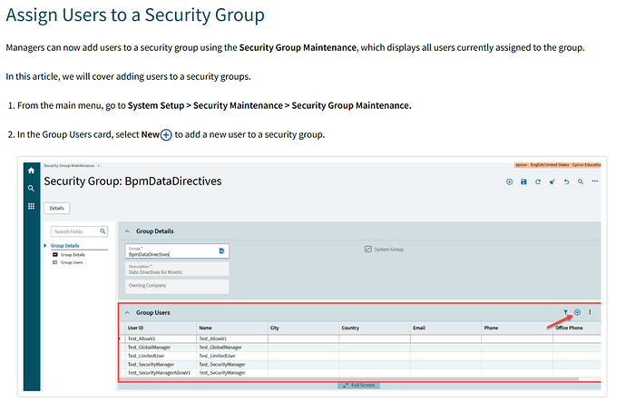This screenshot has height=402, width=626.
Task: Select User ID cell Test_SecurityManagerAllowV1
Action: pyautogui.click(x=159, y=373)
